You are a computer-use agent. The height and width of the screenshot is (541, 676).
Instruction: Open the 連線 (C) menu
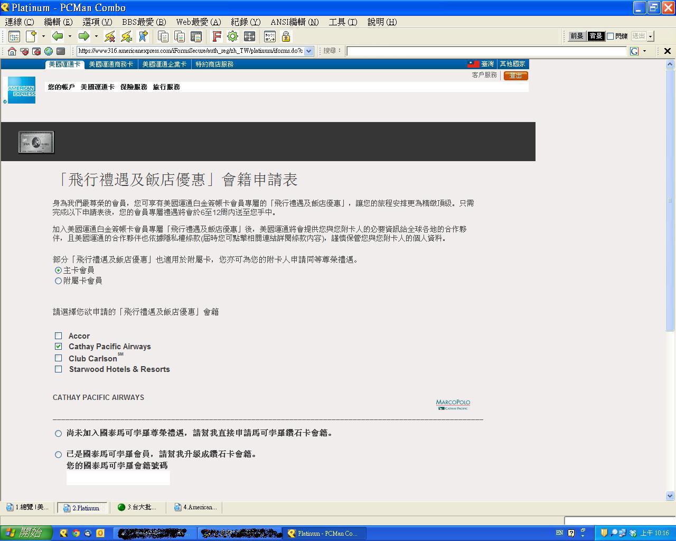pyautogui.click(x=20, y=22)
